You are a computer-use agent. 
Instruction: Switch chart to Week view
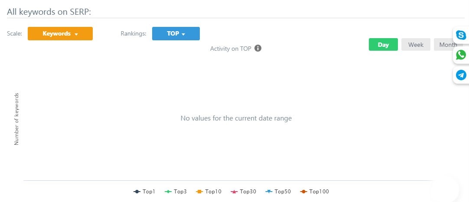[x=416, y=45]
